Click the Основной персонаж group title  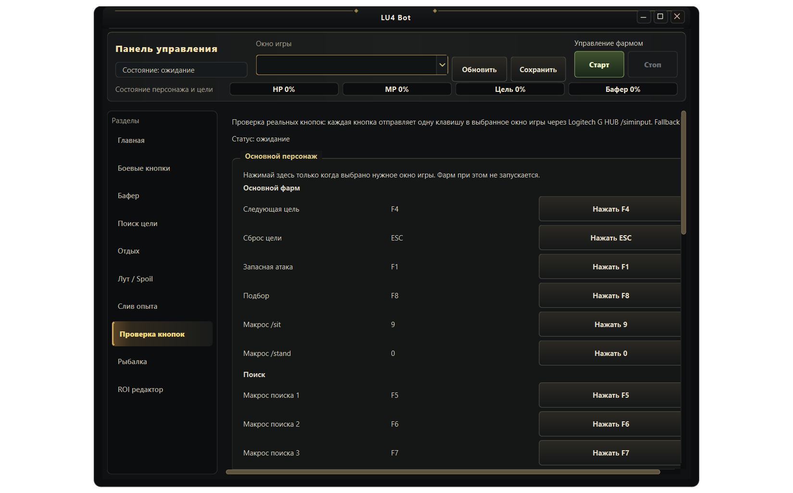coord(281,156)
